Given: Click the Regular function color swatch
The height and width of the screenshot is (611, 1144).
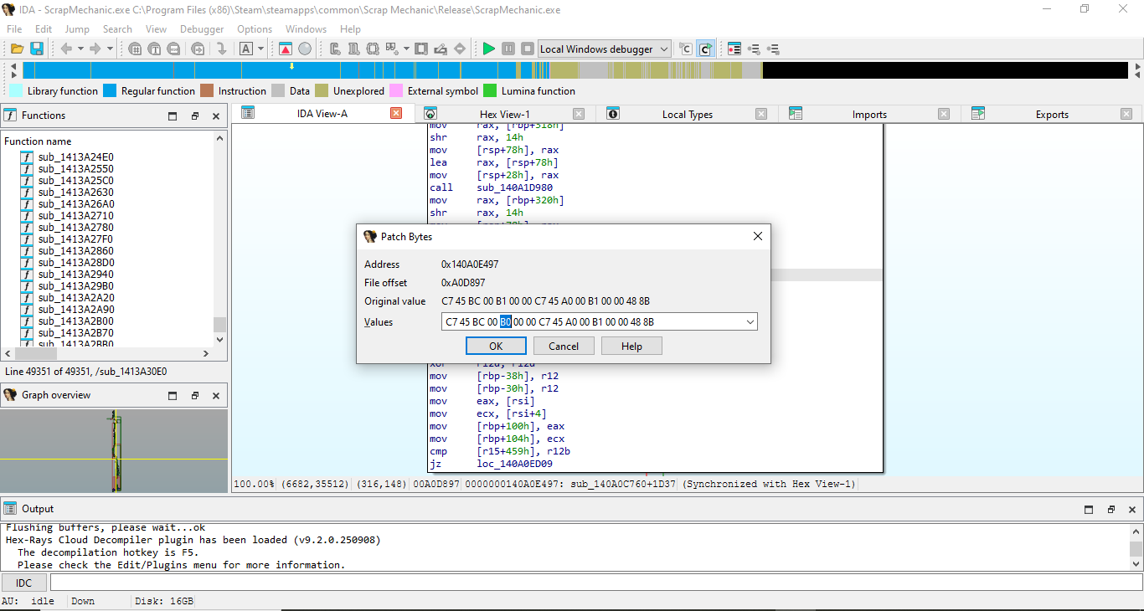Looking at the screenshot, I should (110, 90).
